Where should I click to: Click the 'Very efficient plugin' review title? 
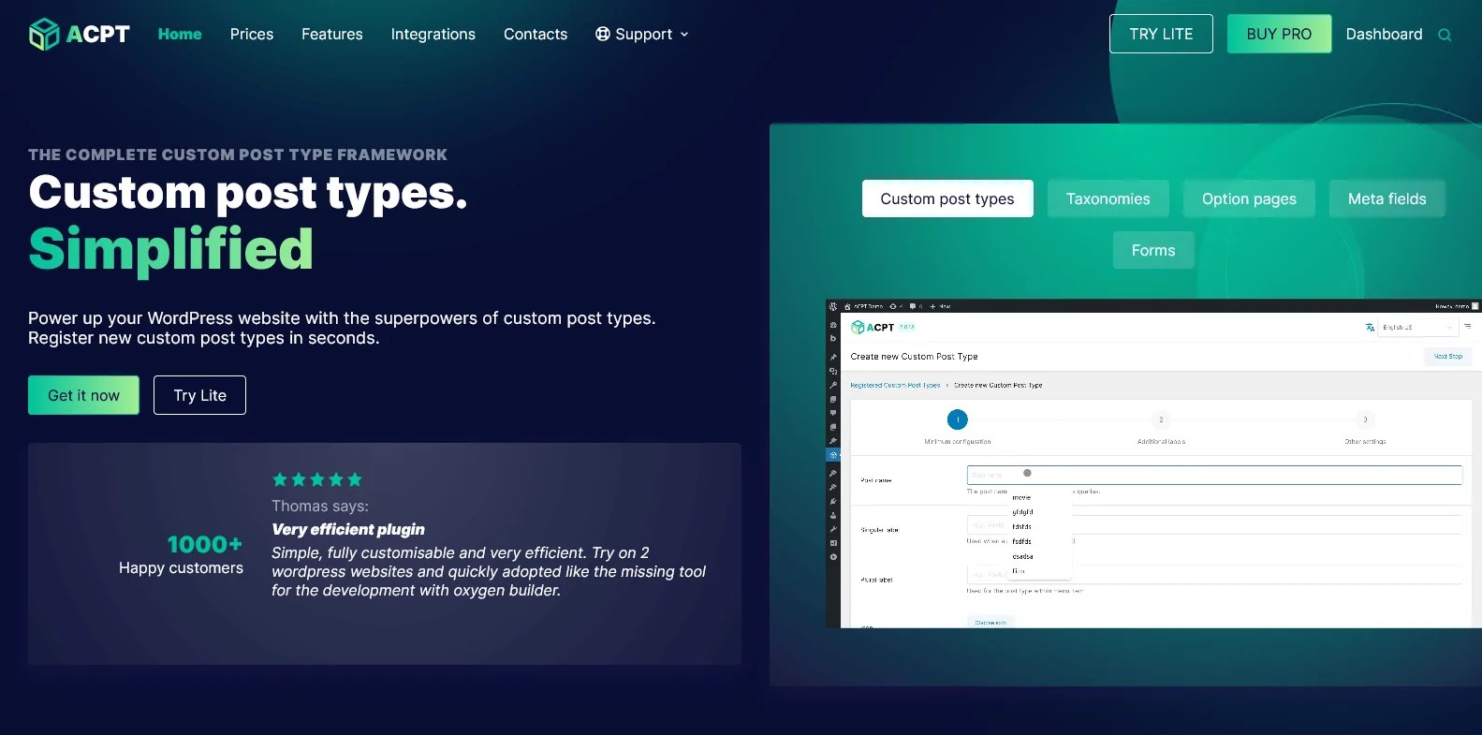pos(348,529)
